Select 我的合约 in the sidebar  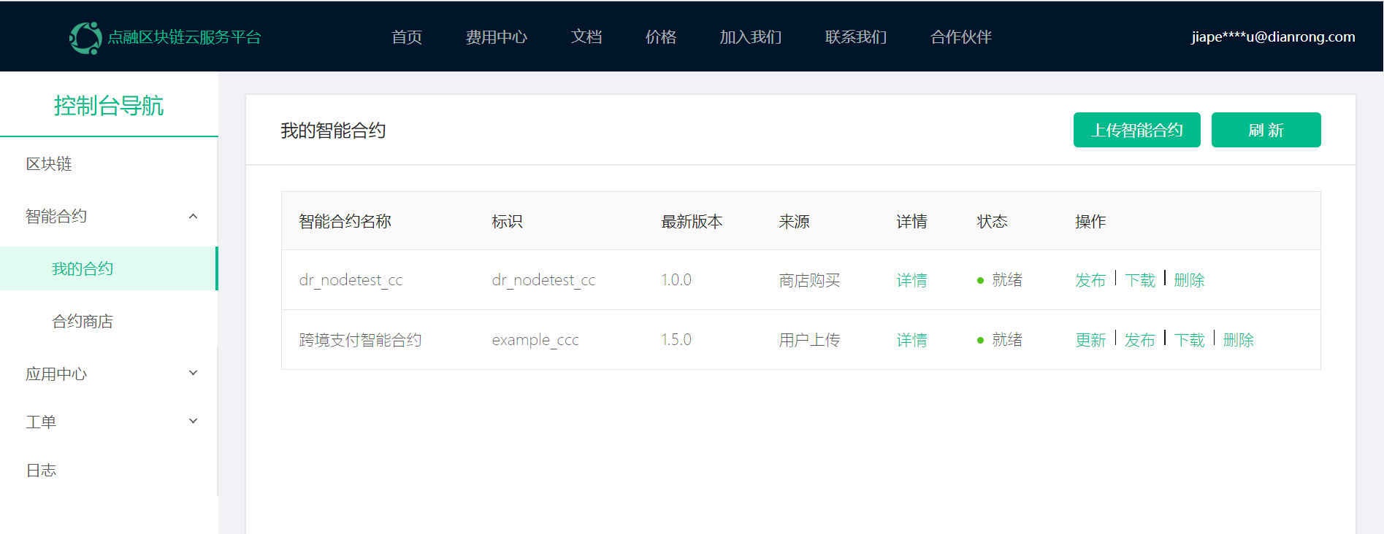(83, 269)
